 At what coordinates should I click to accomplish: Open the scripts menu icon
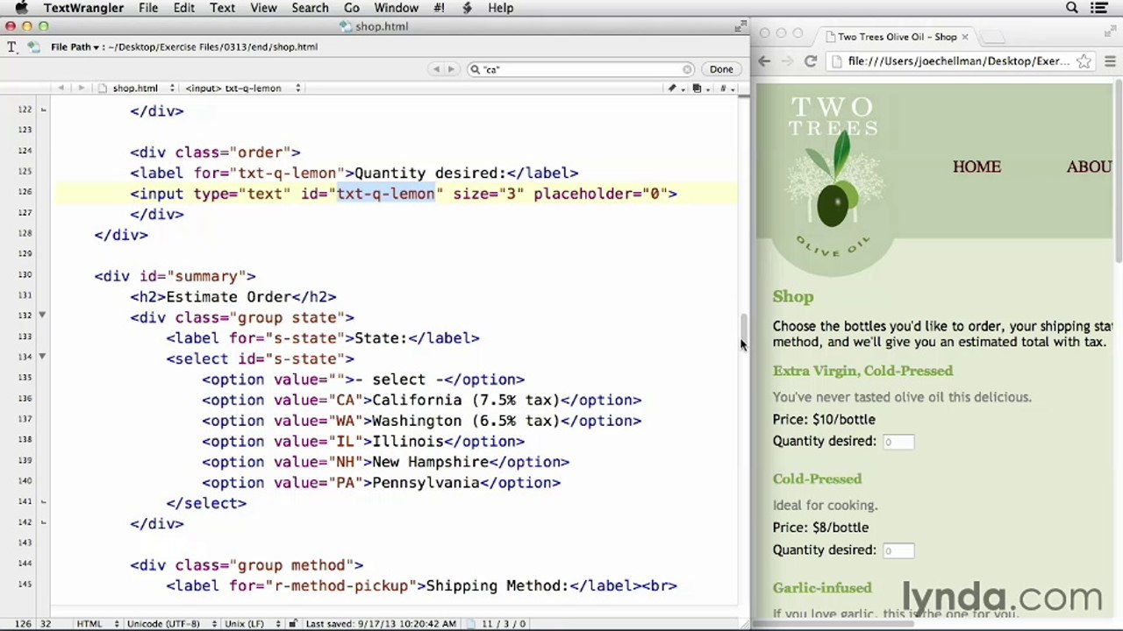[x=467, y=8]
